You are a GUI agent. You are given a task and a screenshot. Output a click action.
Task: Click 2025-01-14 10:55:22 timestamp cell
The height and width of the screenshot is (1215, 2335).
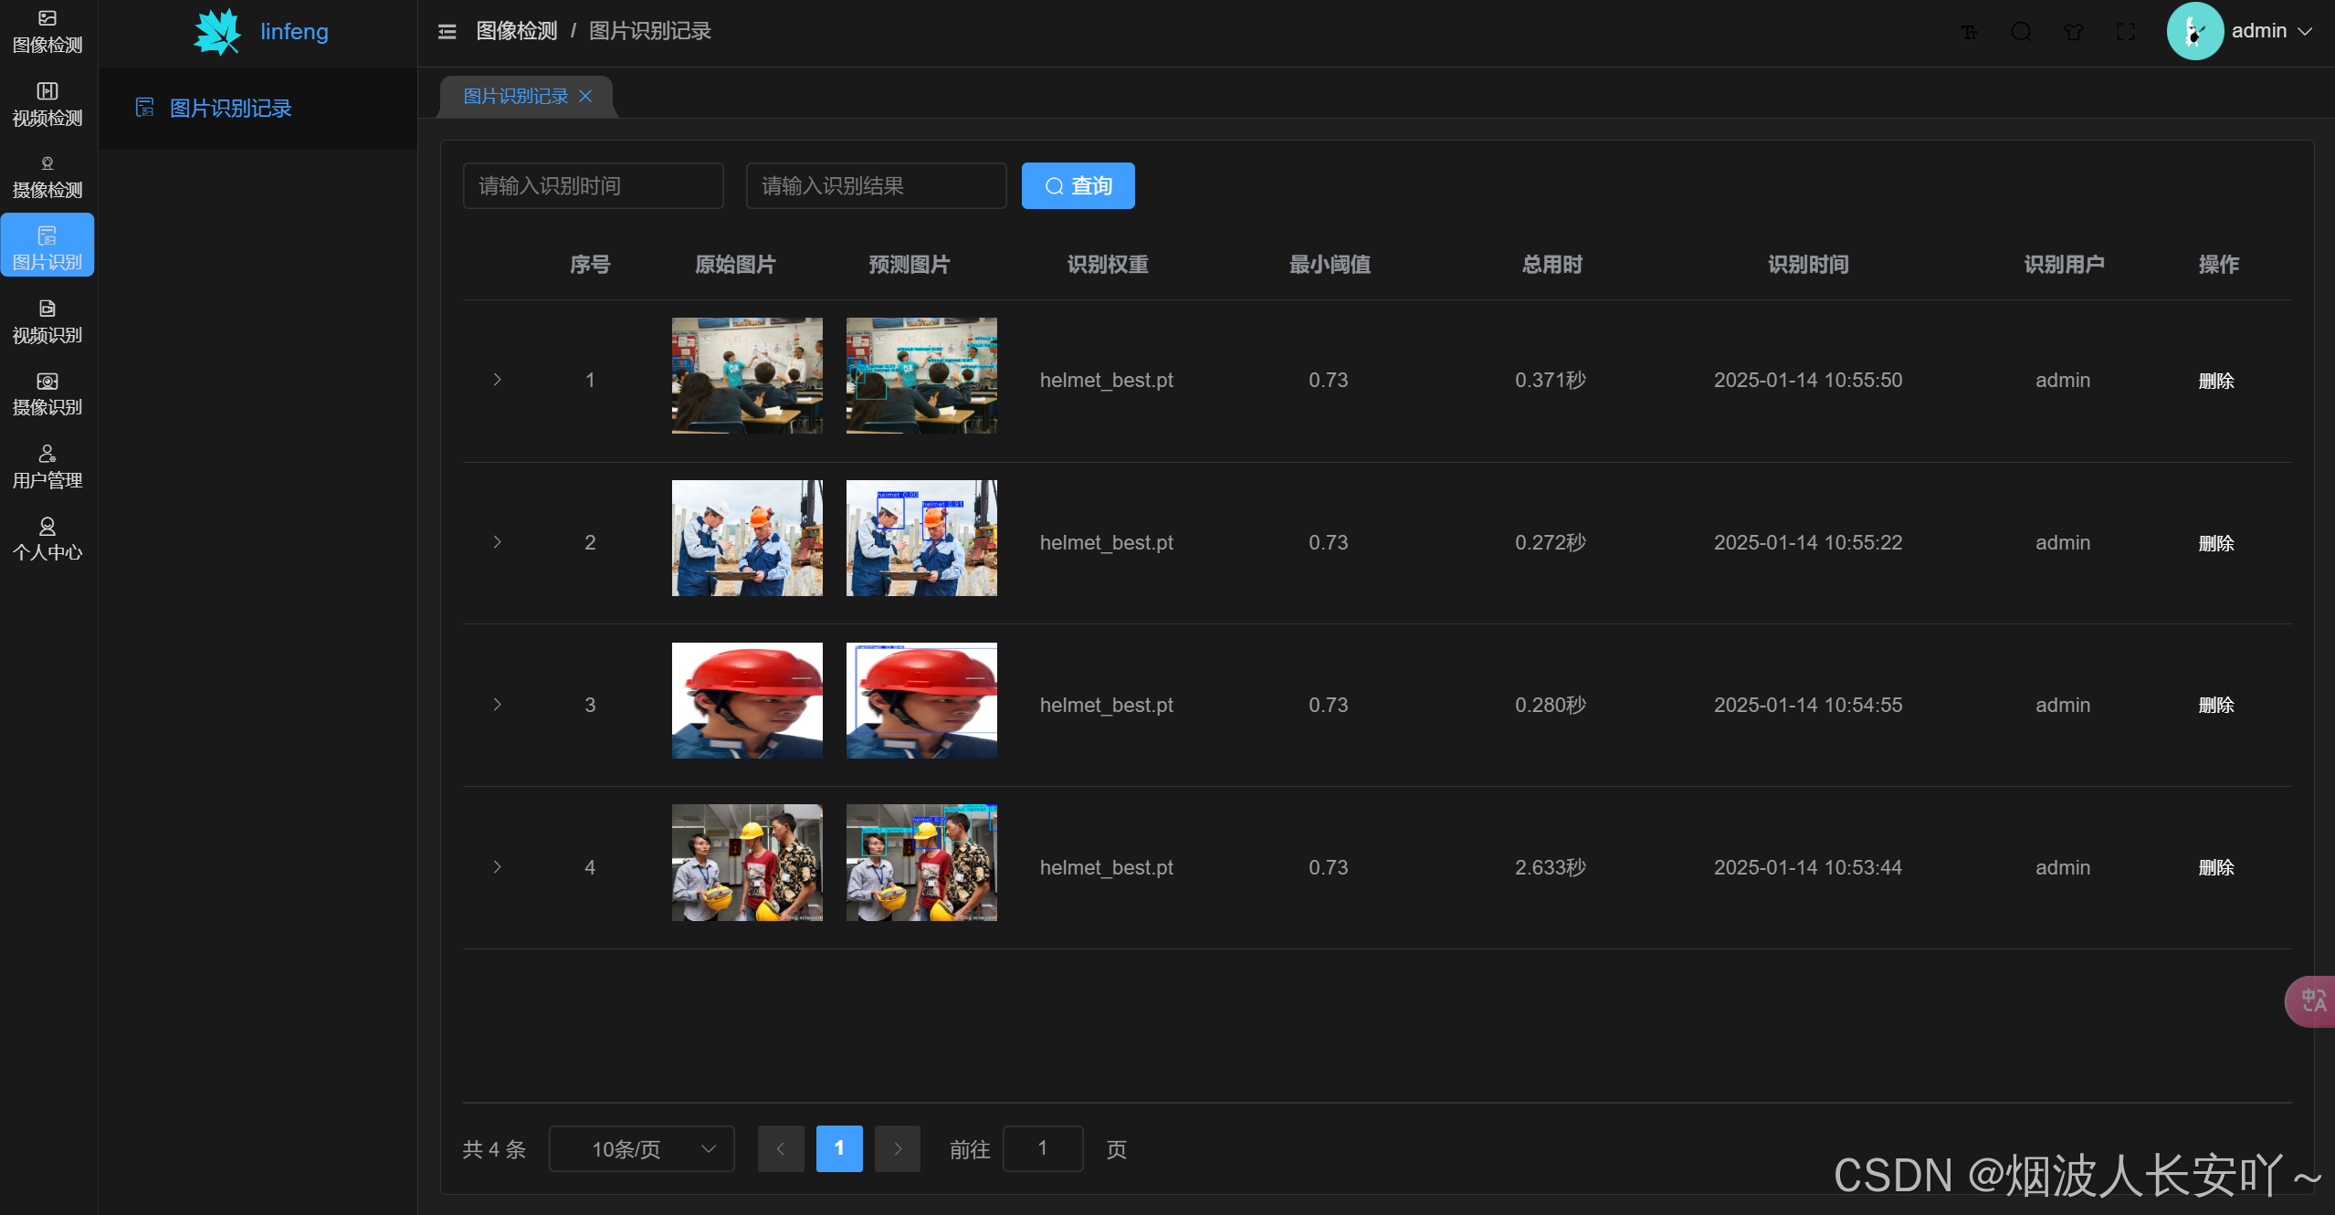pos(1808,542)
